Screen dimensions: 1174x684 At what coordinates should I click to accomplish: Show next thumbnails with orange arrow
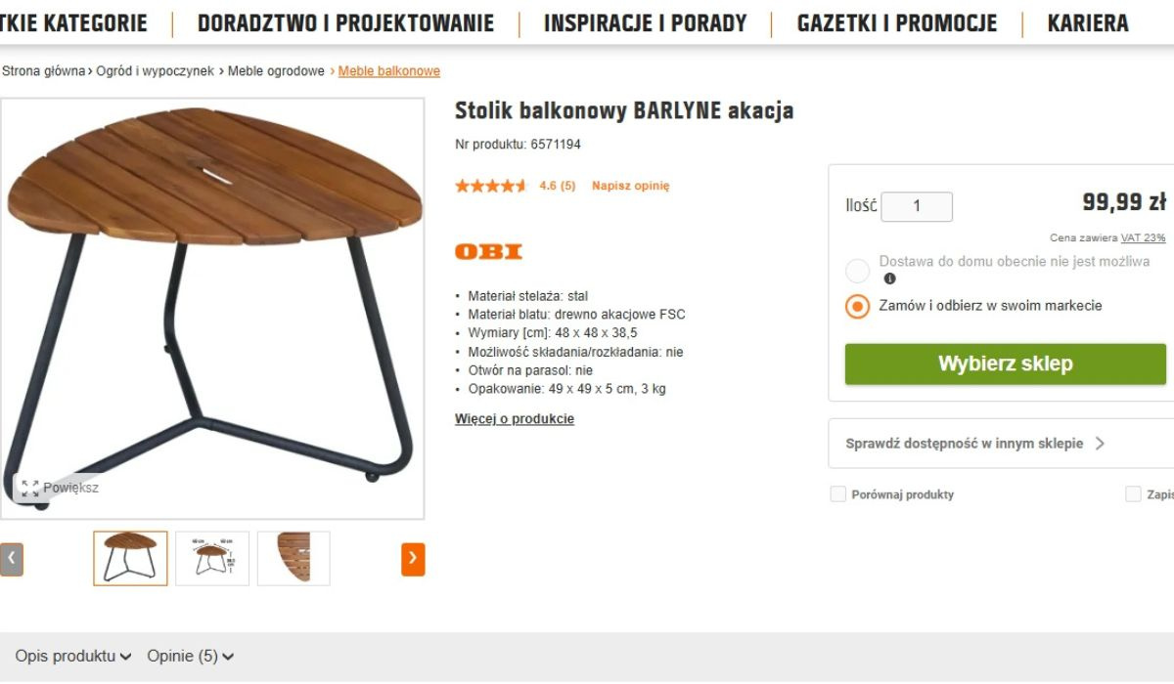pos(413,559)
